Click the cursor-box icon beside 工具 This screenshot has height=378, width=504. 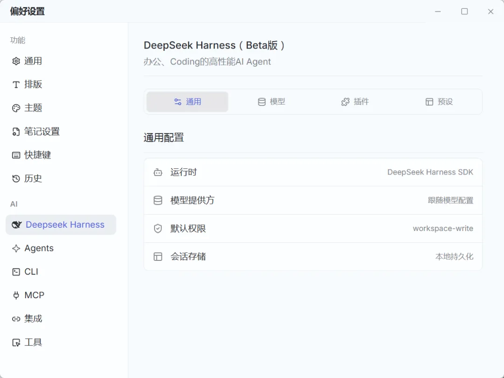pos(16,343)
